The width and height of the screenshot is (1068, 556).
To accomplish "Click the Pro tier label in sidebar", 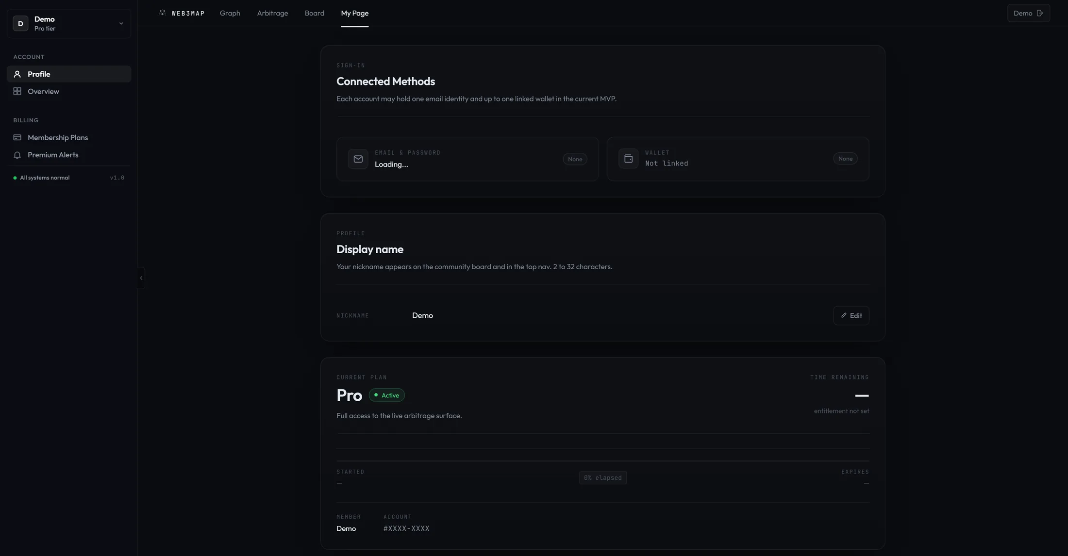I will click(x=45, y=29).
